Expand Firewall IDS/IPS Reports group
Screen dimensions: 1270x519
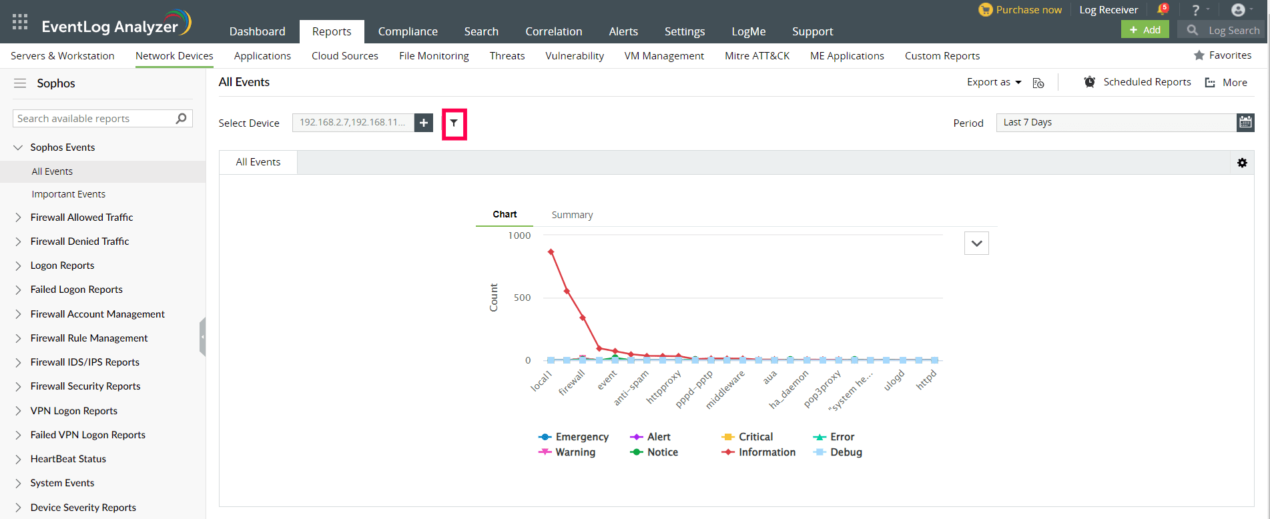point(18,362)
